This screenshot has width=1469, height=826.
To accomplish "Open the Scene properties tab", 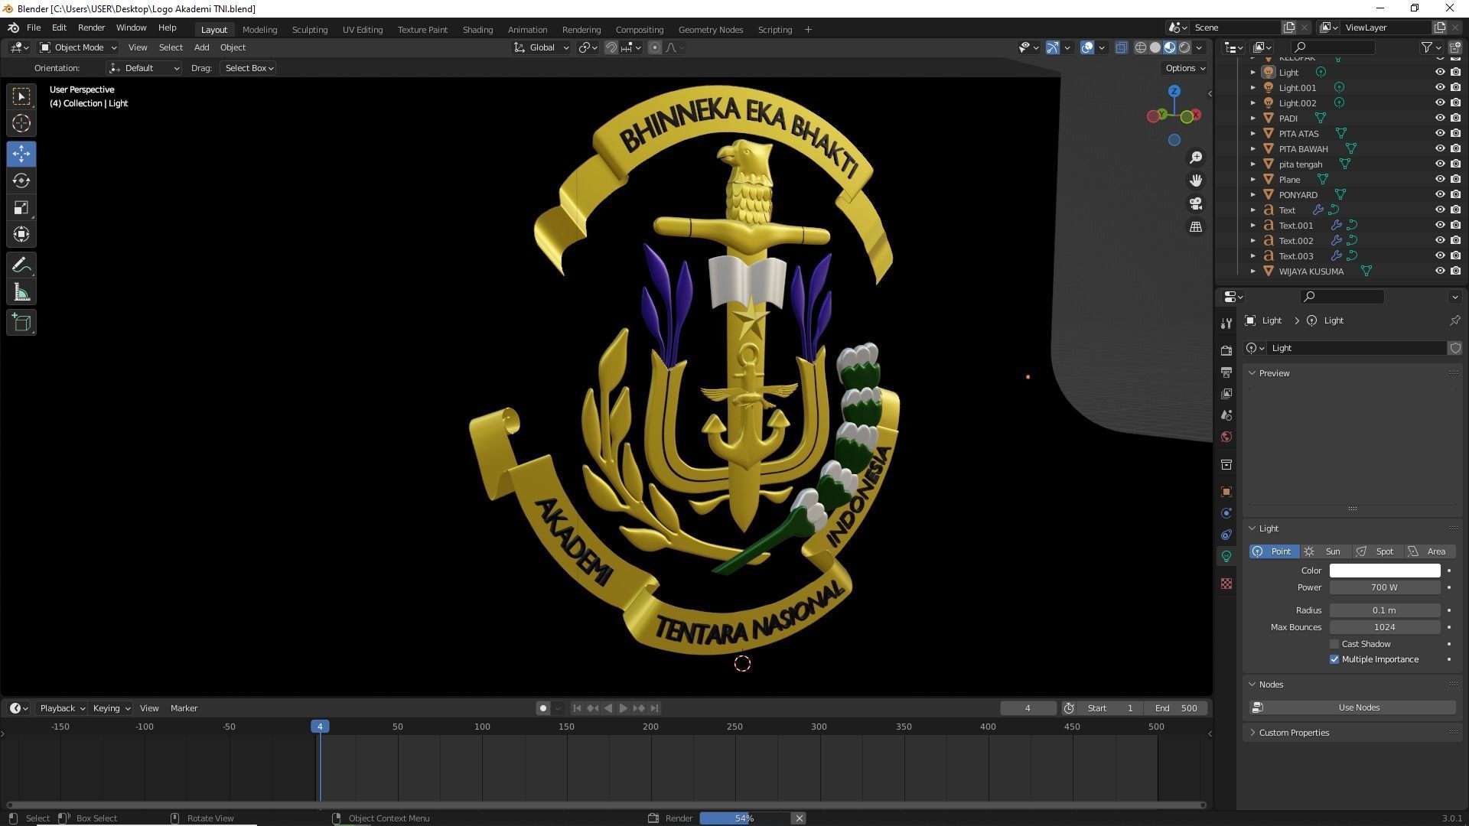I will (1226, 415).
